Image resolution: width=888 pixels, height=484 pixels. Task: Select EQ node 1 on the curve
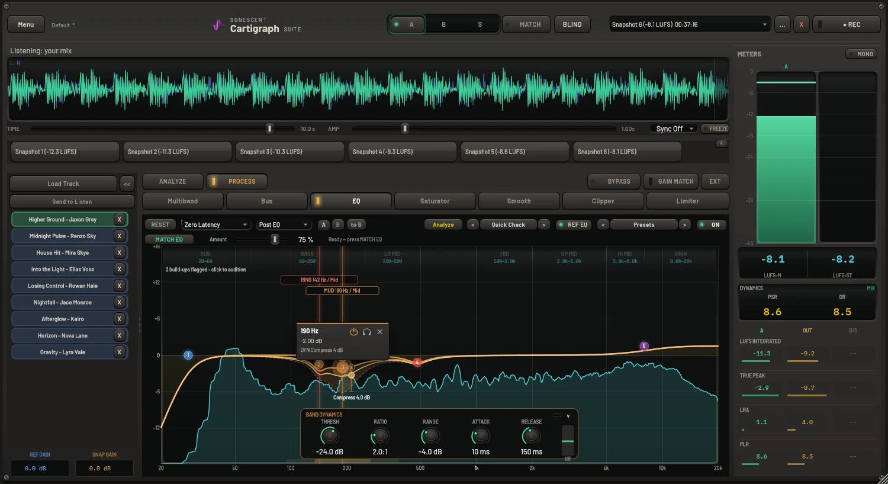pos(188,355)
